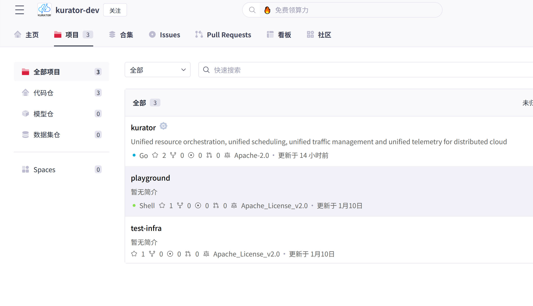533x306 pixels.
Task: Open the test-infra repository link
Action: (x=146, y=228)
